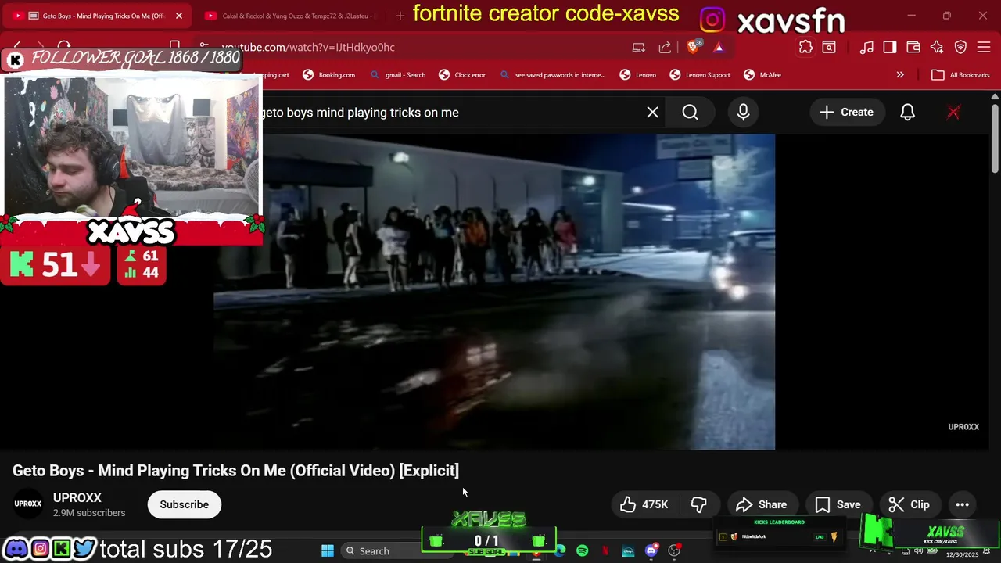Open Lenovo Support bookmark
The width and height of the screenshot is (1001, 563).
click(700, 75)
